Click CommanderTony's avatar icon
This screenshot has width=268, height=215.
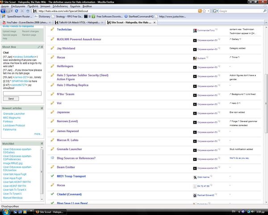tap(195, 30)
